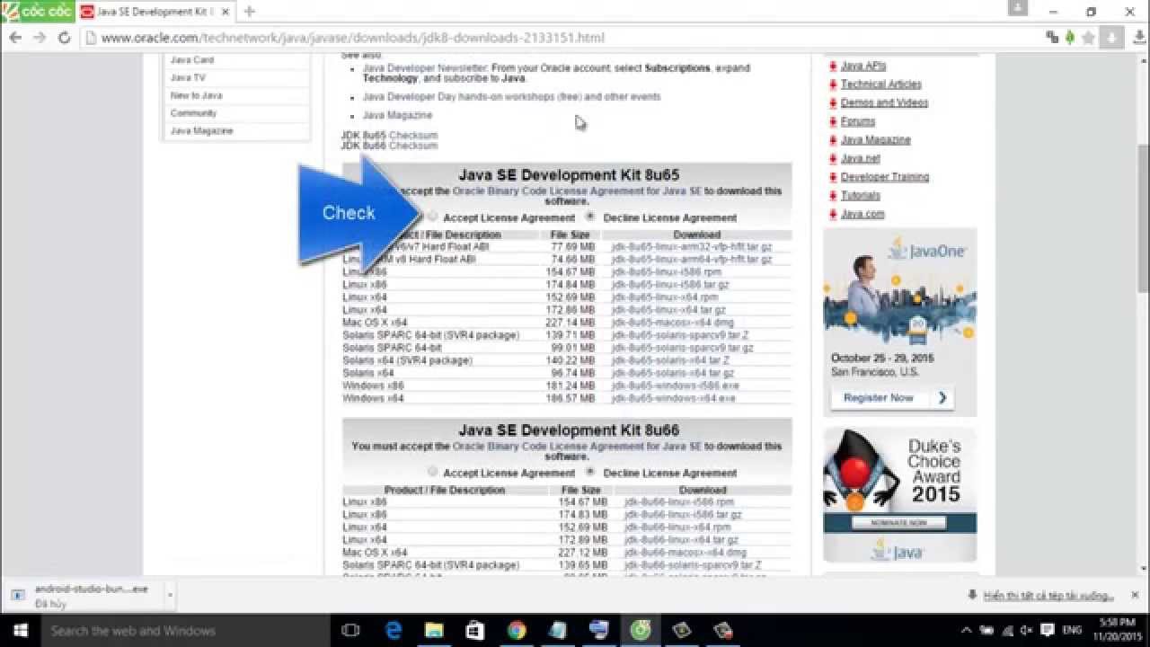The height and width of the screenshot is (647, 1150).
Task: Launch Google Chrome from the taskbar
Action: pyautogui.click(x=517, y=631)
